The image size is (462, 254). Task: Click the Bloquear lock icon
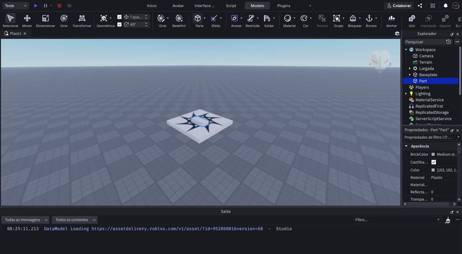tap(353, 18)
